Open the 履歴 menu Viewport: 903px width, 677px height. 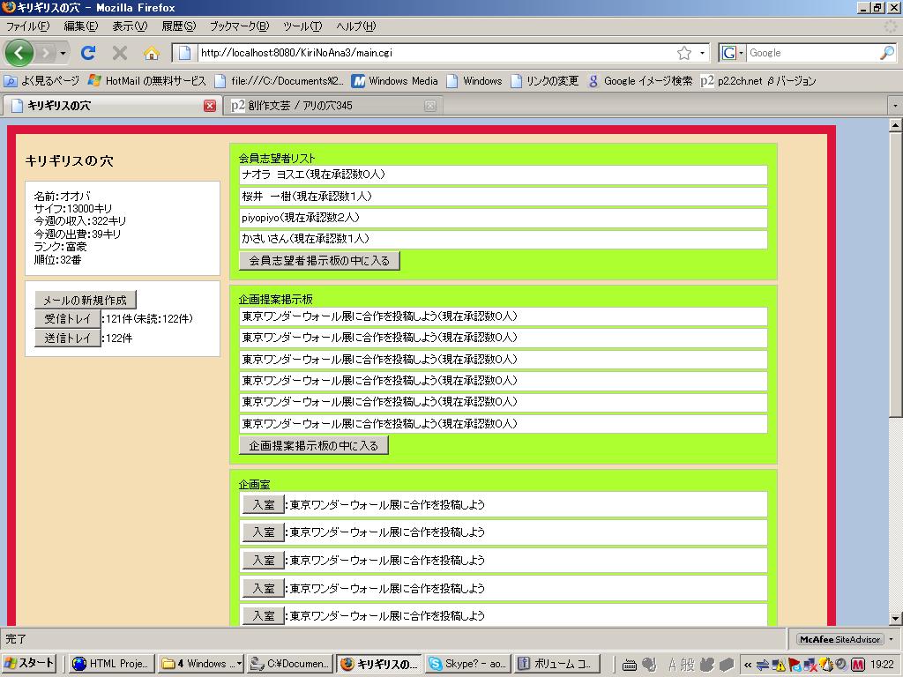(x=178, y=26)
